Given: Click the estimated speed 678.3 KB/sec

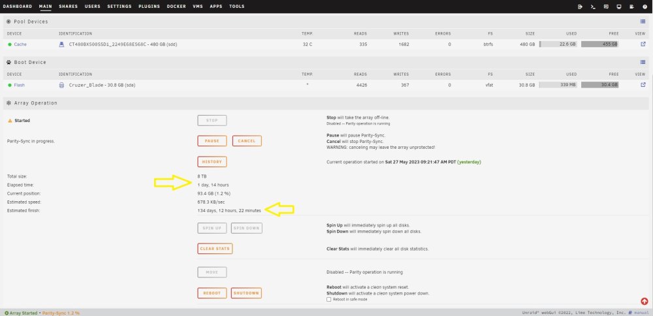Looking at the screenshot, I should pos(211,202).
